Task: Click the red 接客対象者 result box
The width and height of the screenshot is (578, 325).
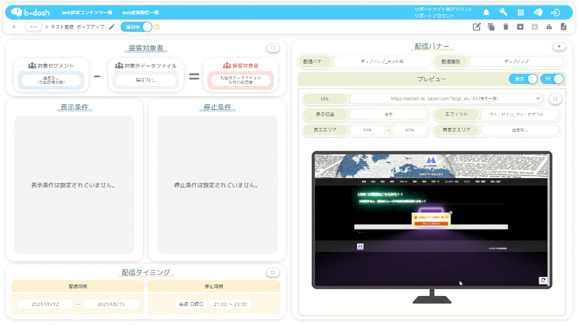Action: [241, 81]
